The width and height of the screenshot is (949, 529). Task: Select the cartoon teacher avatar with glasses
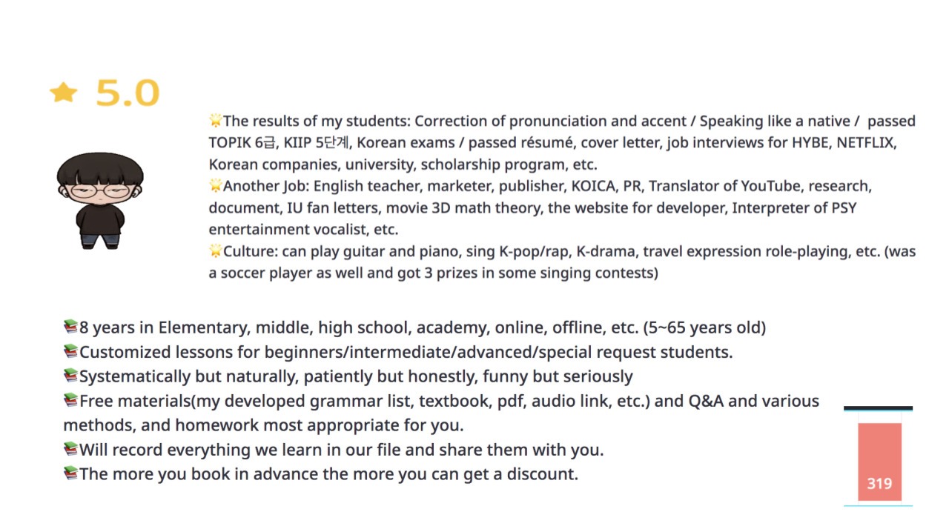[x=99, y=200]
